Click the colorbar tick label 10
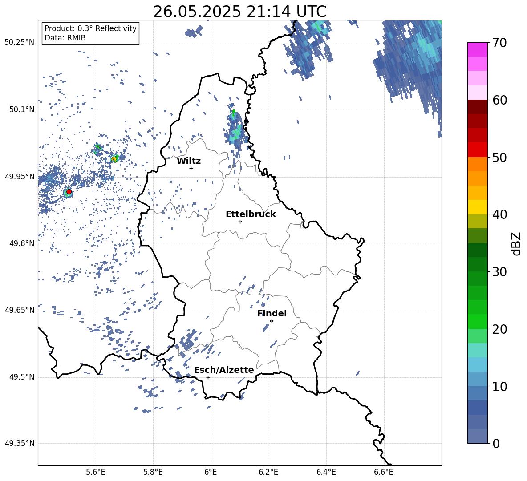527x481 pixels. (499, 386)
